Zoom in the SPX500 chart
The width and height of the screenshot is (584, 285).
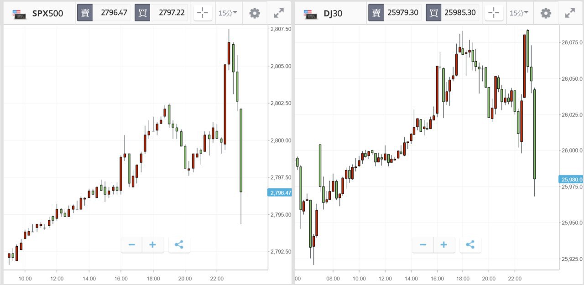[153, 245]
